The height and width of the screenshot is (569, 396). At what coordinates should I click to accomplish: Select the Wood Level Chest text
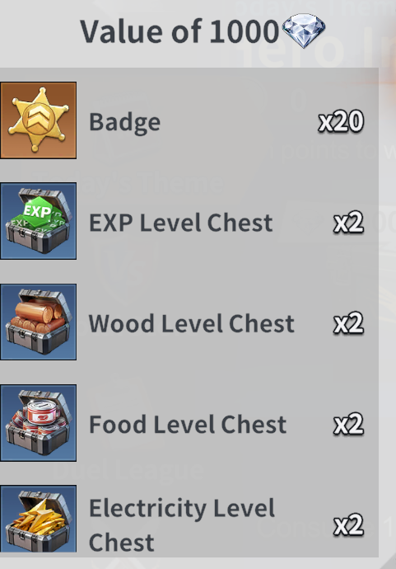tap(191, 323)
